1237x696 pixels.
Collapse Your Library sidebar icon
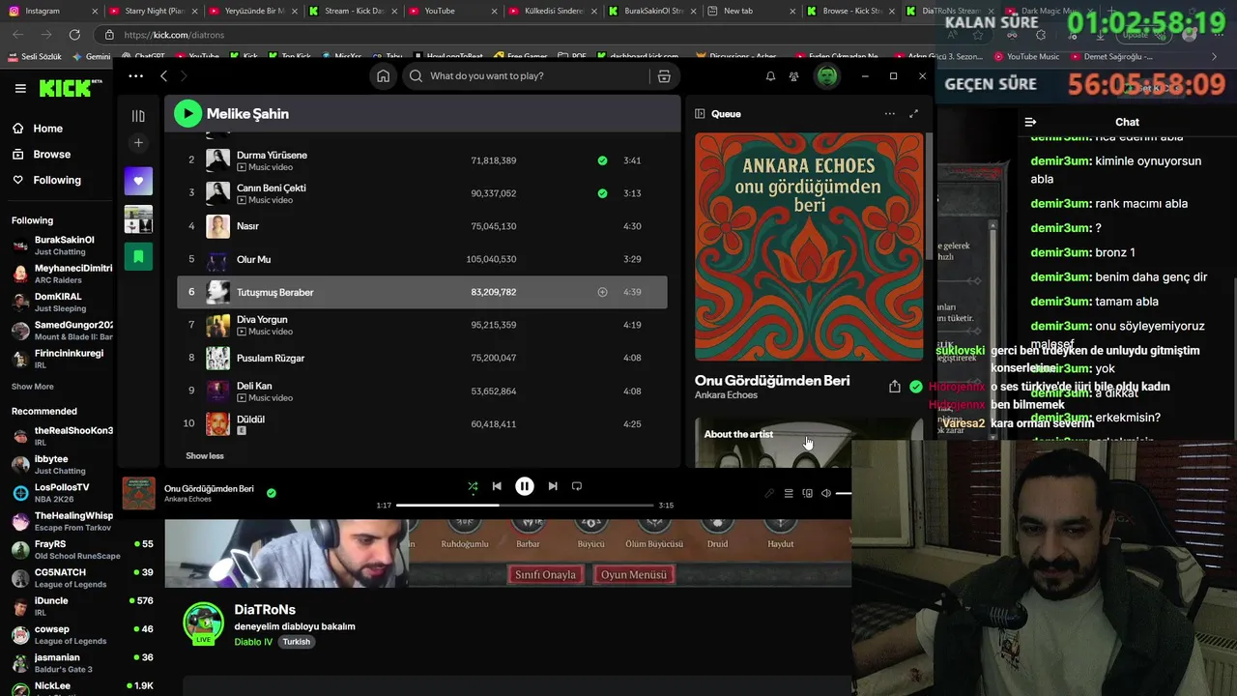(x=138, y=115)
